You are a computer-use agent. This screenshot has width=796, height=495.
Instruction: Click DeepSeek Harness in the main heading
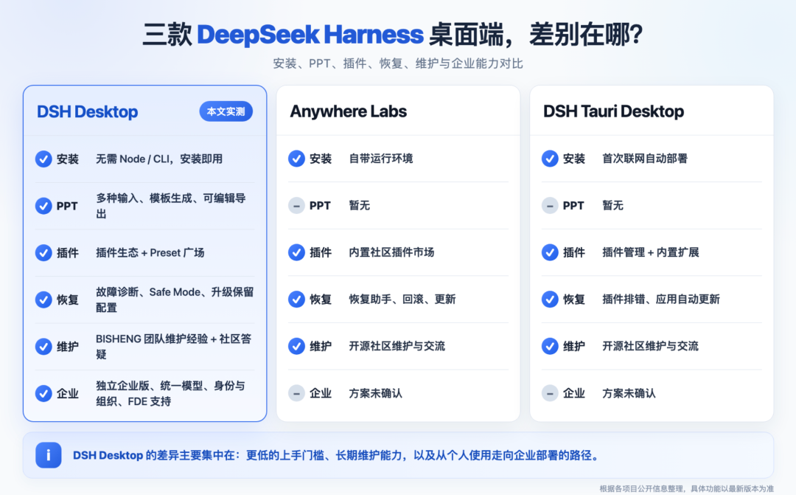point(310,35)
